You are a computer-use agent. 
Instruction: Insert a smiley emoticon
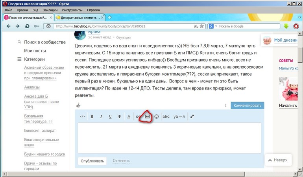click(157, 117)
